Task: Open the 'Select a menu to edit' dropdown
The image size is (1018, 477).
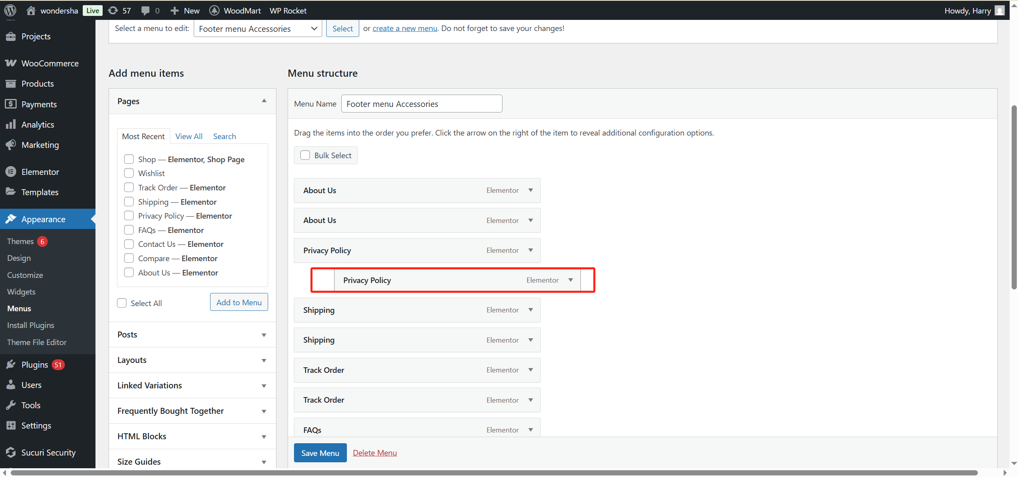Action: (257, 29)
